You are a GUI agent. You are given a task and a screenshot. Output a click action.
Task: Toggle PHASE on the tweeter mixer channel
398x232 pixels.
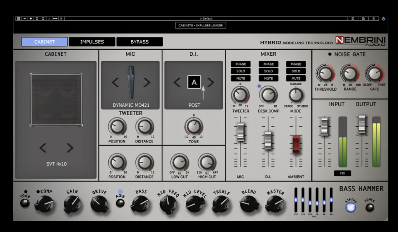pyautogui.click(x=241, y=64)
